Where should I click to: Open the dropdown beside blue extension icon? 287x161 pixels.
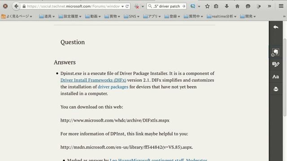point(199,6)
